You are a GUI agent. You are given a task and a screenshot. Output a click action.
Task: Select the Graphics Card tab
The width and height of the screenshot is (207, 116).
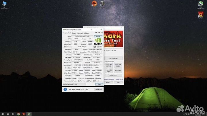[67, 33]
